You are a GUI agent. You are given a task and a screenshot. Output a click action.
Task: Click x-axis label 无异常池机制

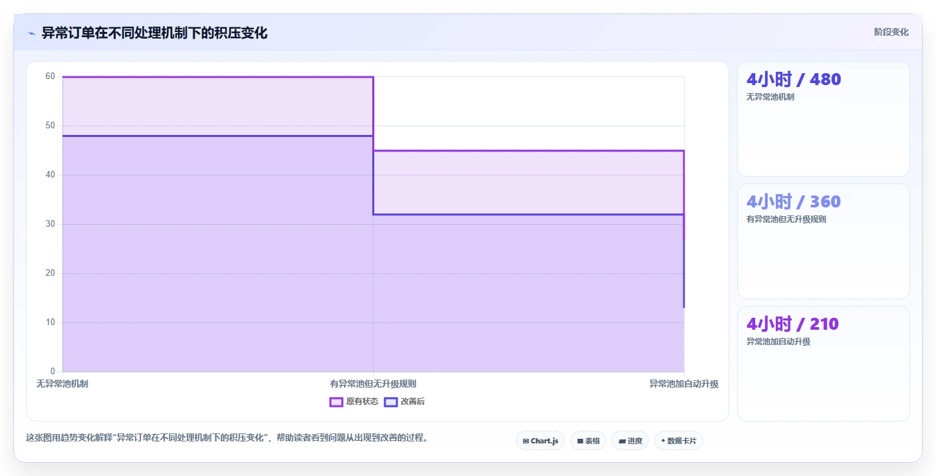tap(62, 384)
